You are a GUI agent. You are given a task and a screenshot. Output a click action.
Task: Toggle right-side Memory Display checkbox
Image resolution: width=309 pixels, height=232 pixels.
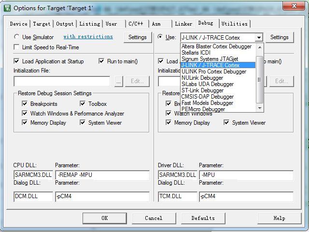pos(169,122)
